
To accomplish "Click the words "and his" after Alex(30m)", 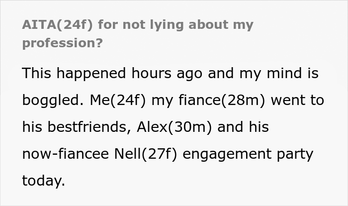I will coord(243,127).
